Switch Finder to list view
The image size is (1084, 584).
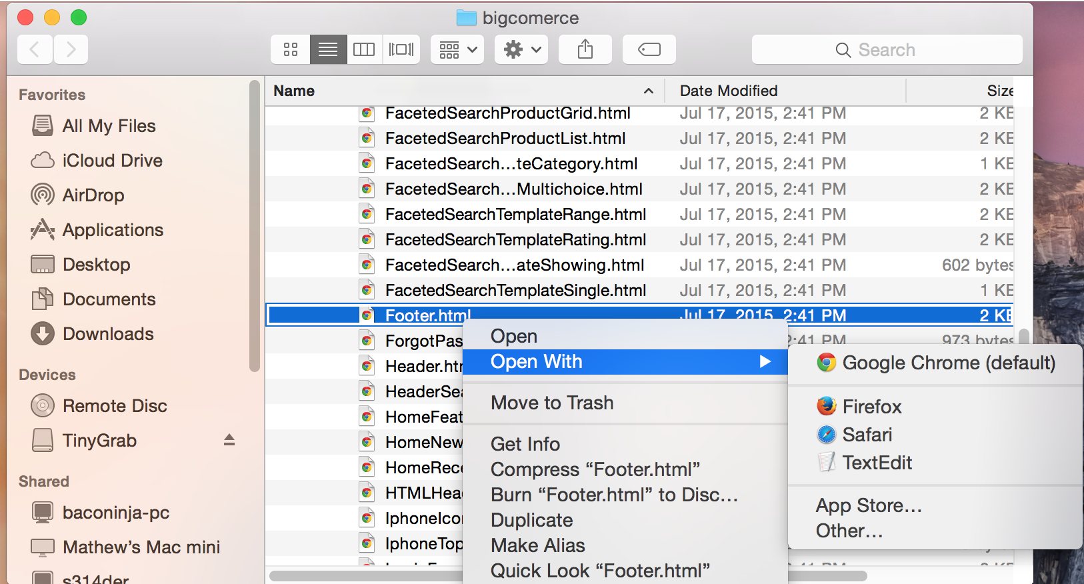(x=328, y=49)
